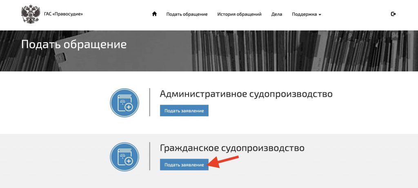Open История обращений in the navigation
The image size is (418, 188).
tap(239, 14)
